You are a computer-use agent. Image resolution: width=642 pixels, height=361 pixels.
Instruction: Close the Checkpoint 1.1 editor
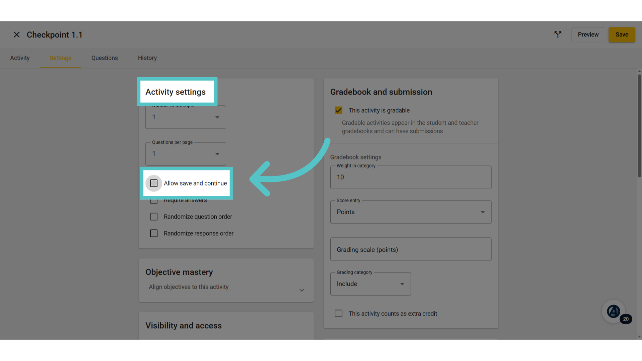click(x=17, y=35)
